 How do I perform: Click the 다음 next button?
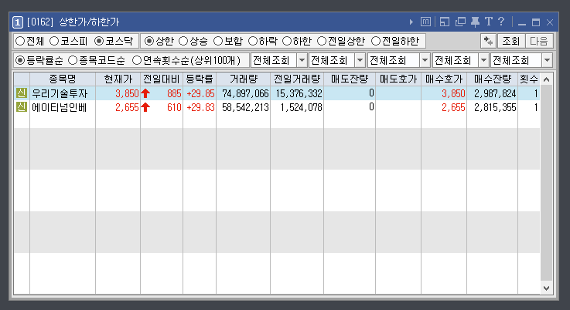[x=539, y=41]
